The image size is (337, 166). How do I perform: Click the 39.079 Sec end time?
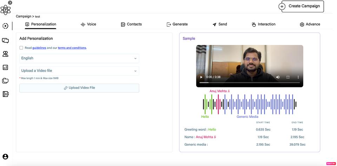297,145
